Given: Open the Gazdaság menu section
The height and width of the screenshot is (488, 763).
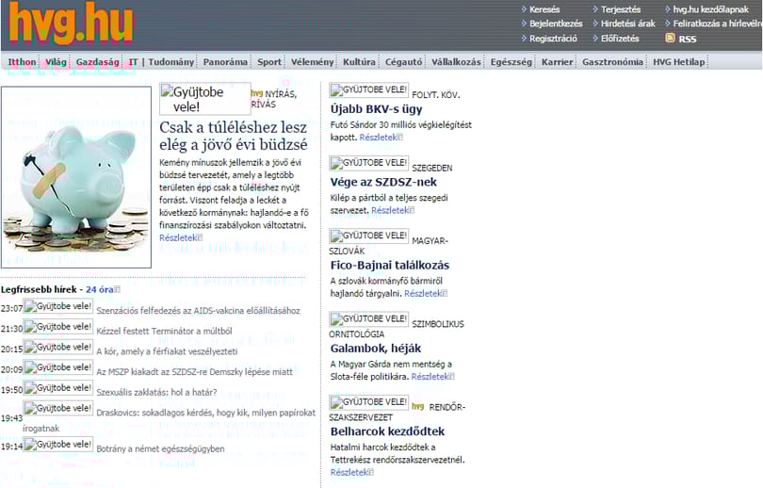Looking at the screenshot, I should [97, 62].
